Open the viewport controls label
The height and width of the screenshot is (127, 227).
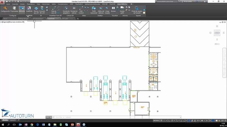12,22
